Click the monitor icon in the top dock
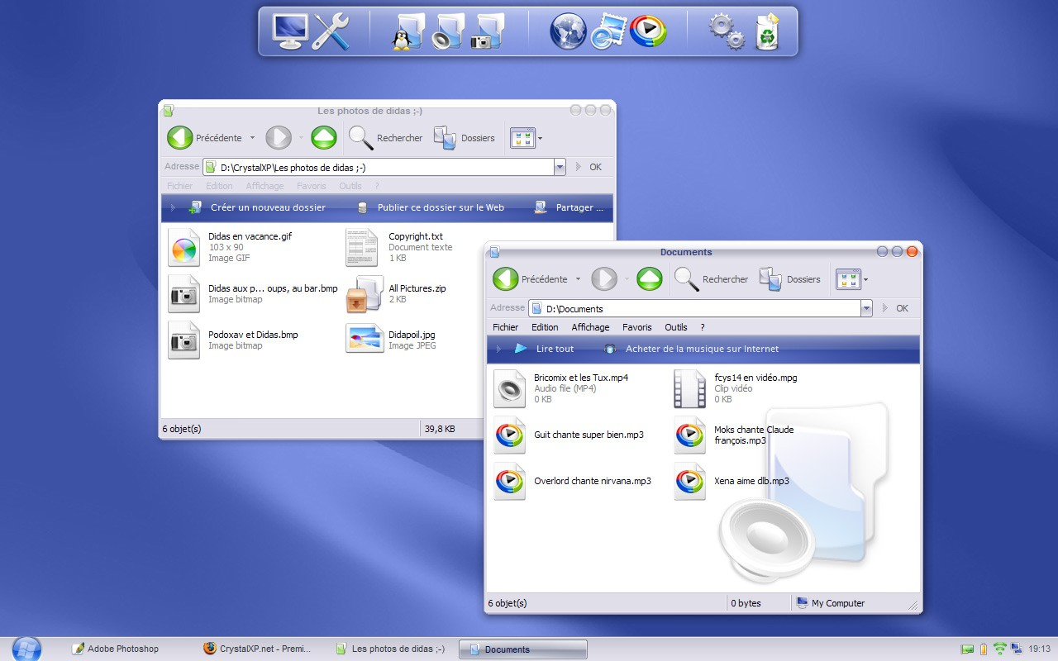Screen dimensions: 1058x661 [289, 31]
